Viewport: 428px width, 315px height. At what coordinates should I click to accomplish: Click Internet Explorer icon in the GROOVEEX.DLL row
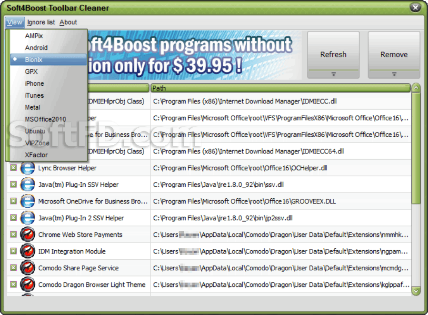[28, 201]
